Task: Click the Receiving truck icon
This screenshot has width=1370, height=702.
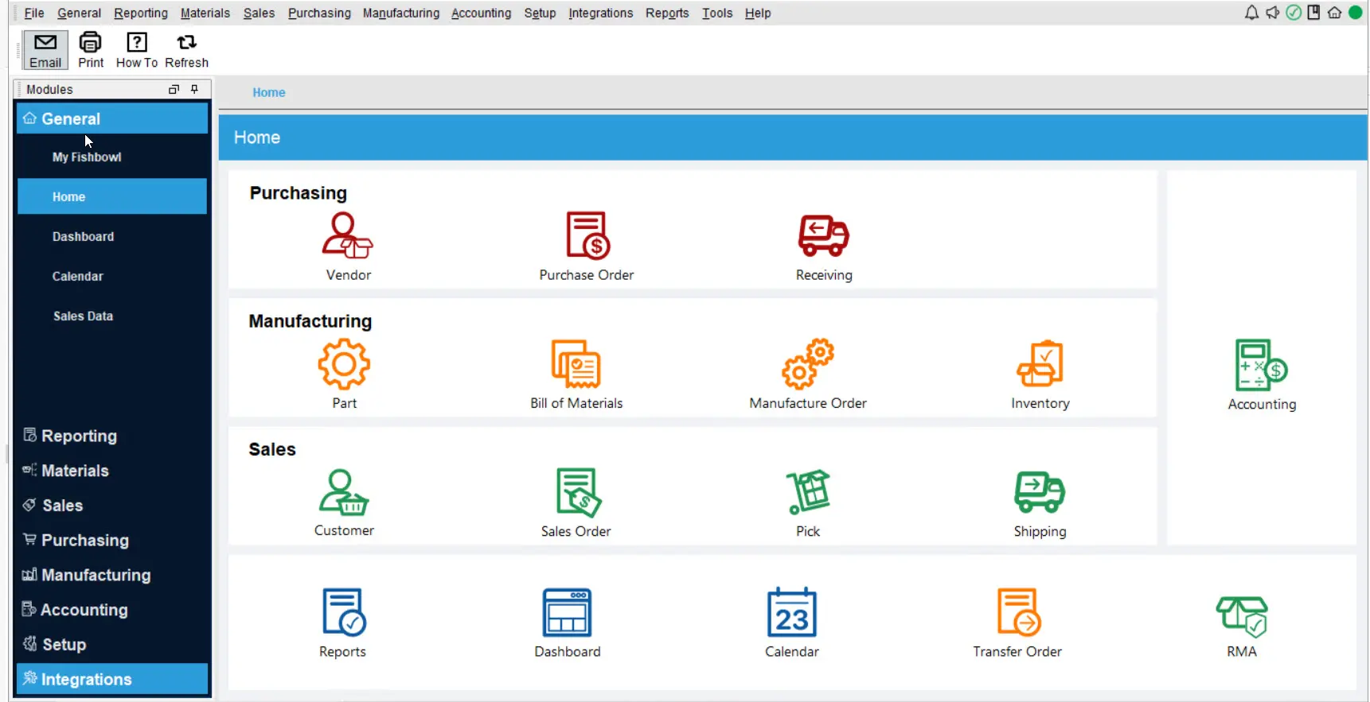Action: (823, 236)
